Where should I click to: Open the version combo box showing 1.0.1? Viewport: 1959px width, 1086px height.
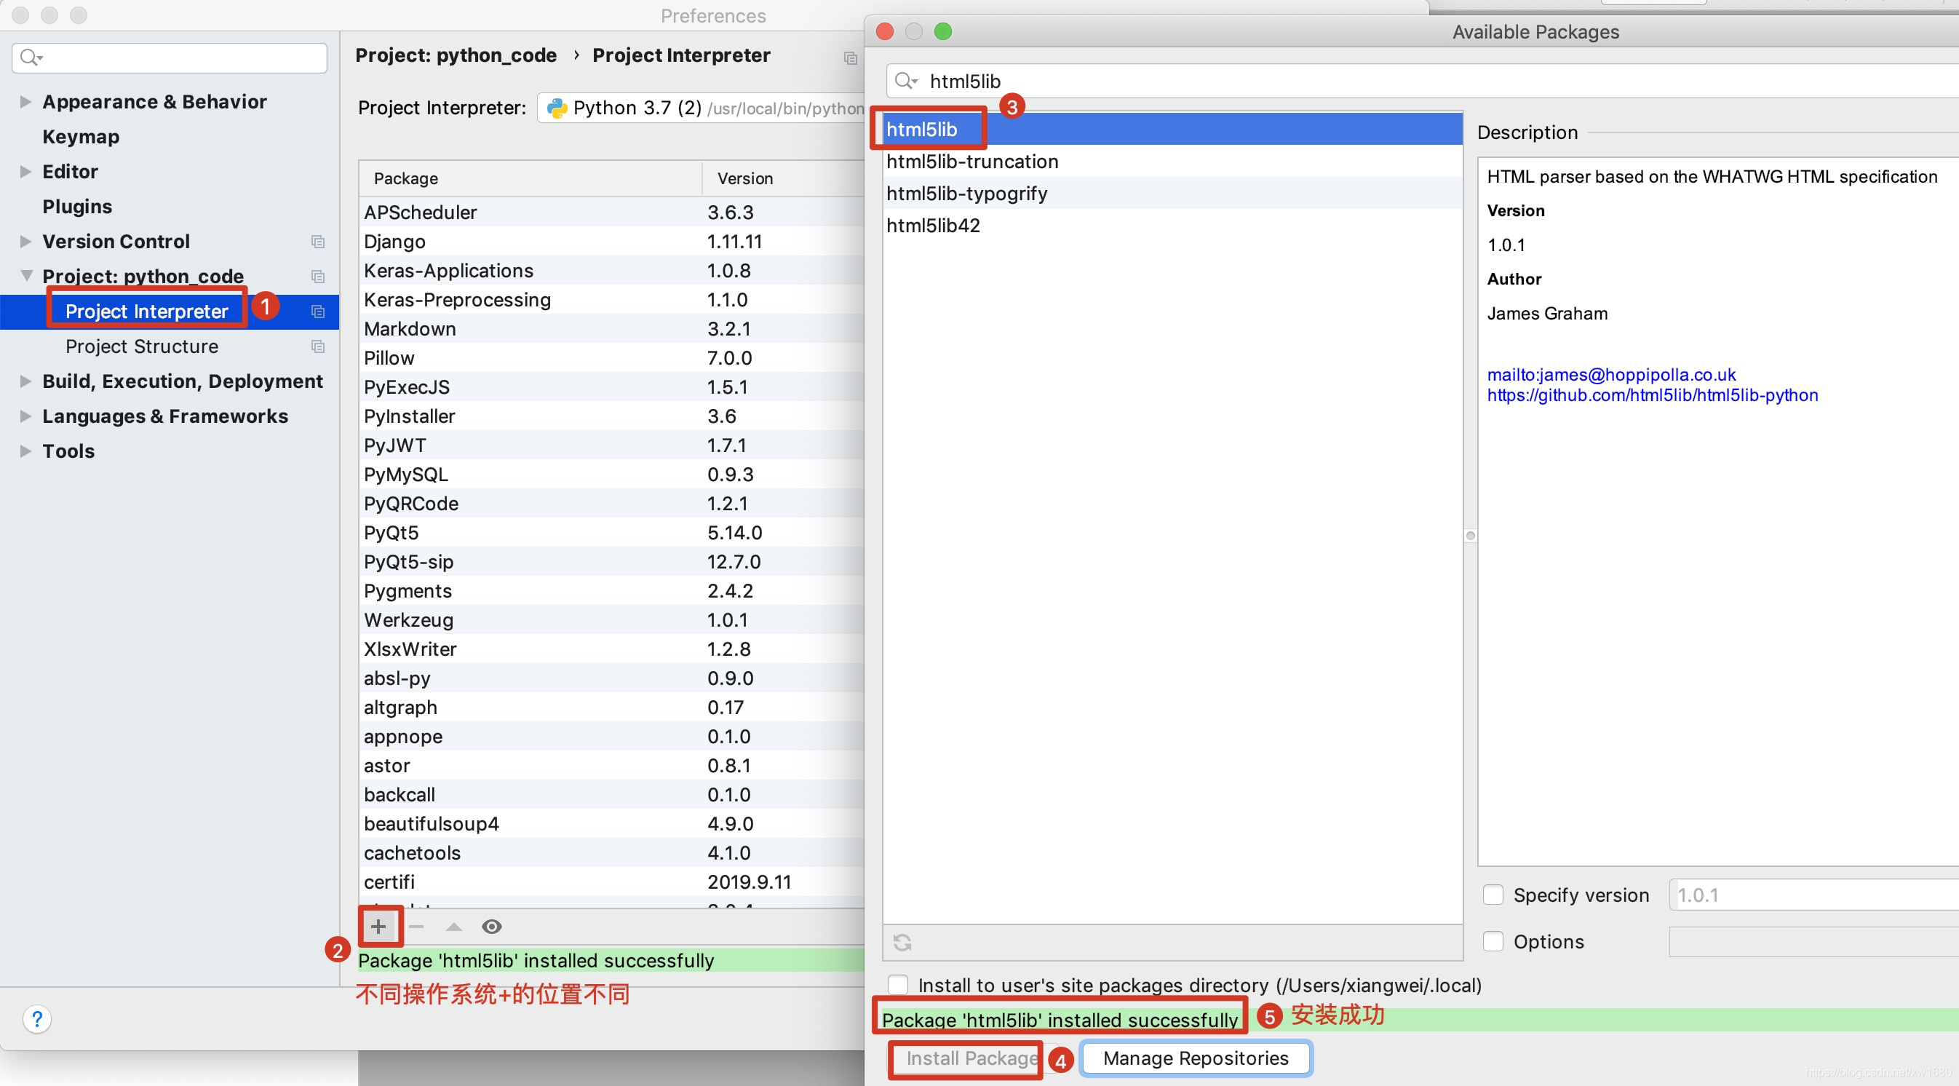point(1813,895)
